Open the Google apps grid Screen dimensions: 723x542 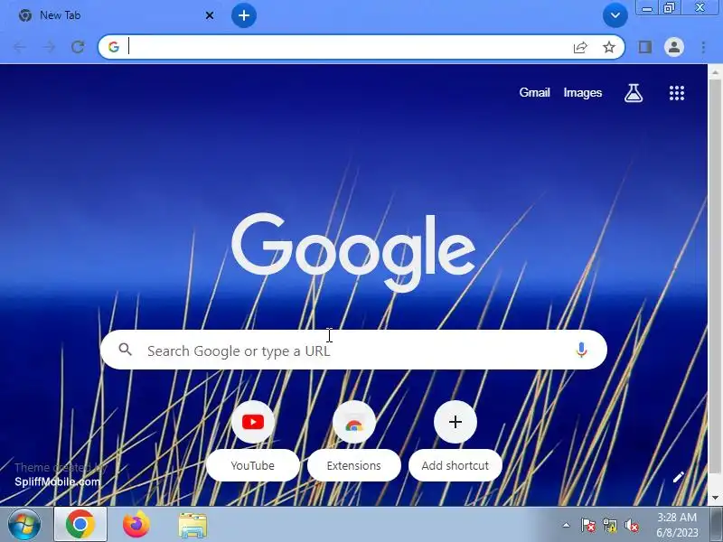click(x=676, y=93)
